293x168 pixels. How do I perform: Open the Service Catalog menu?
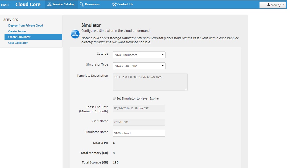pos(61,4)
